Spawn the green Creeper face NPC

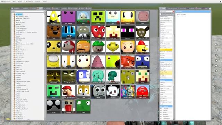(98, 18)
